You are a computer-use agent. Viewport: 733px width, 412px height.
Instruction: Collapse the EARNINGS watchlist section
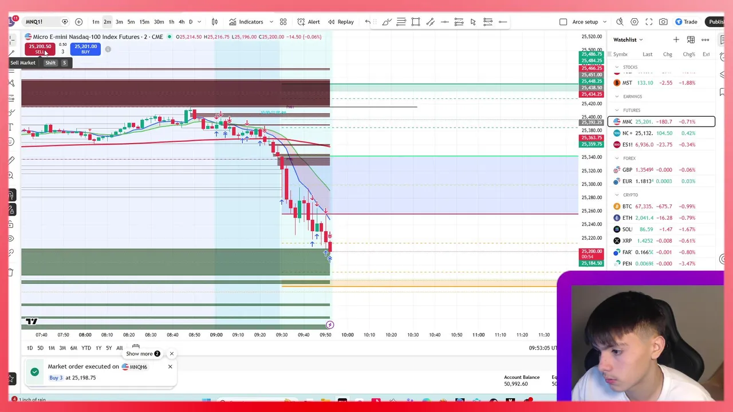pyautogui.click(x=617, y=96)
